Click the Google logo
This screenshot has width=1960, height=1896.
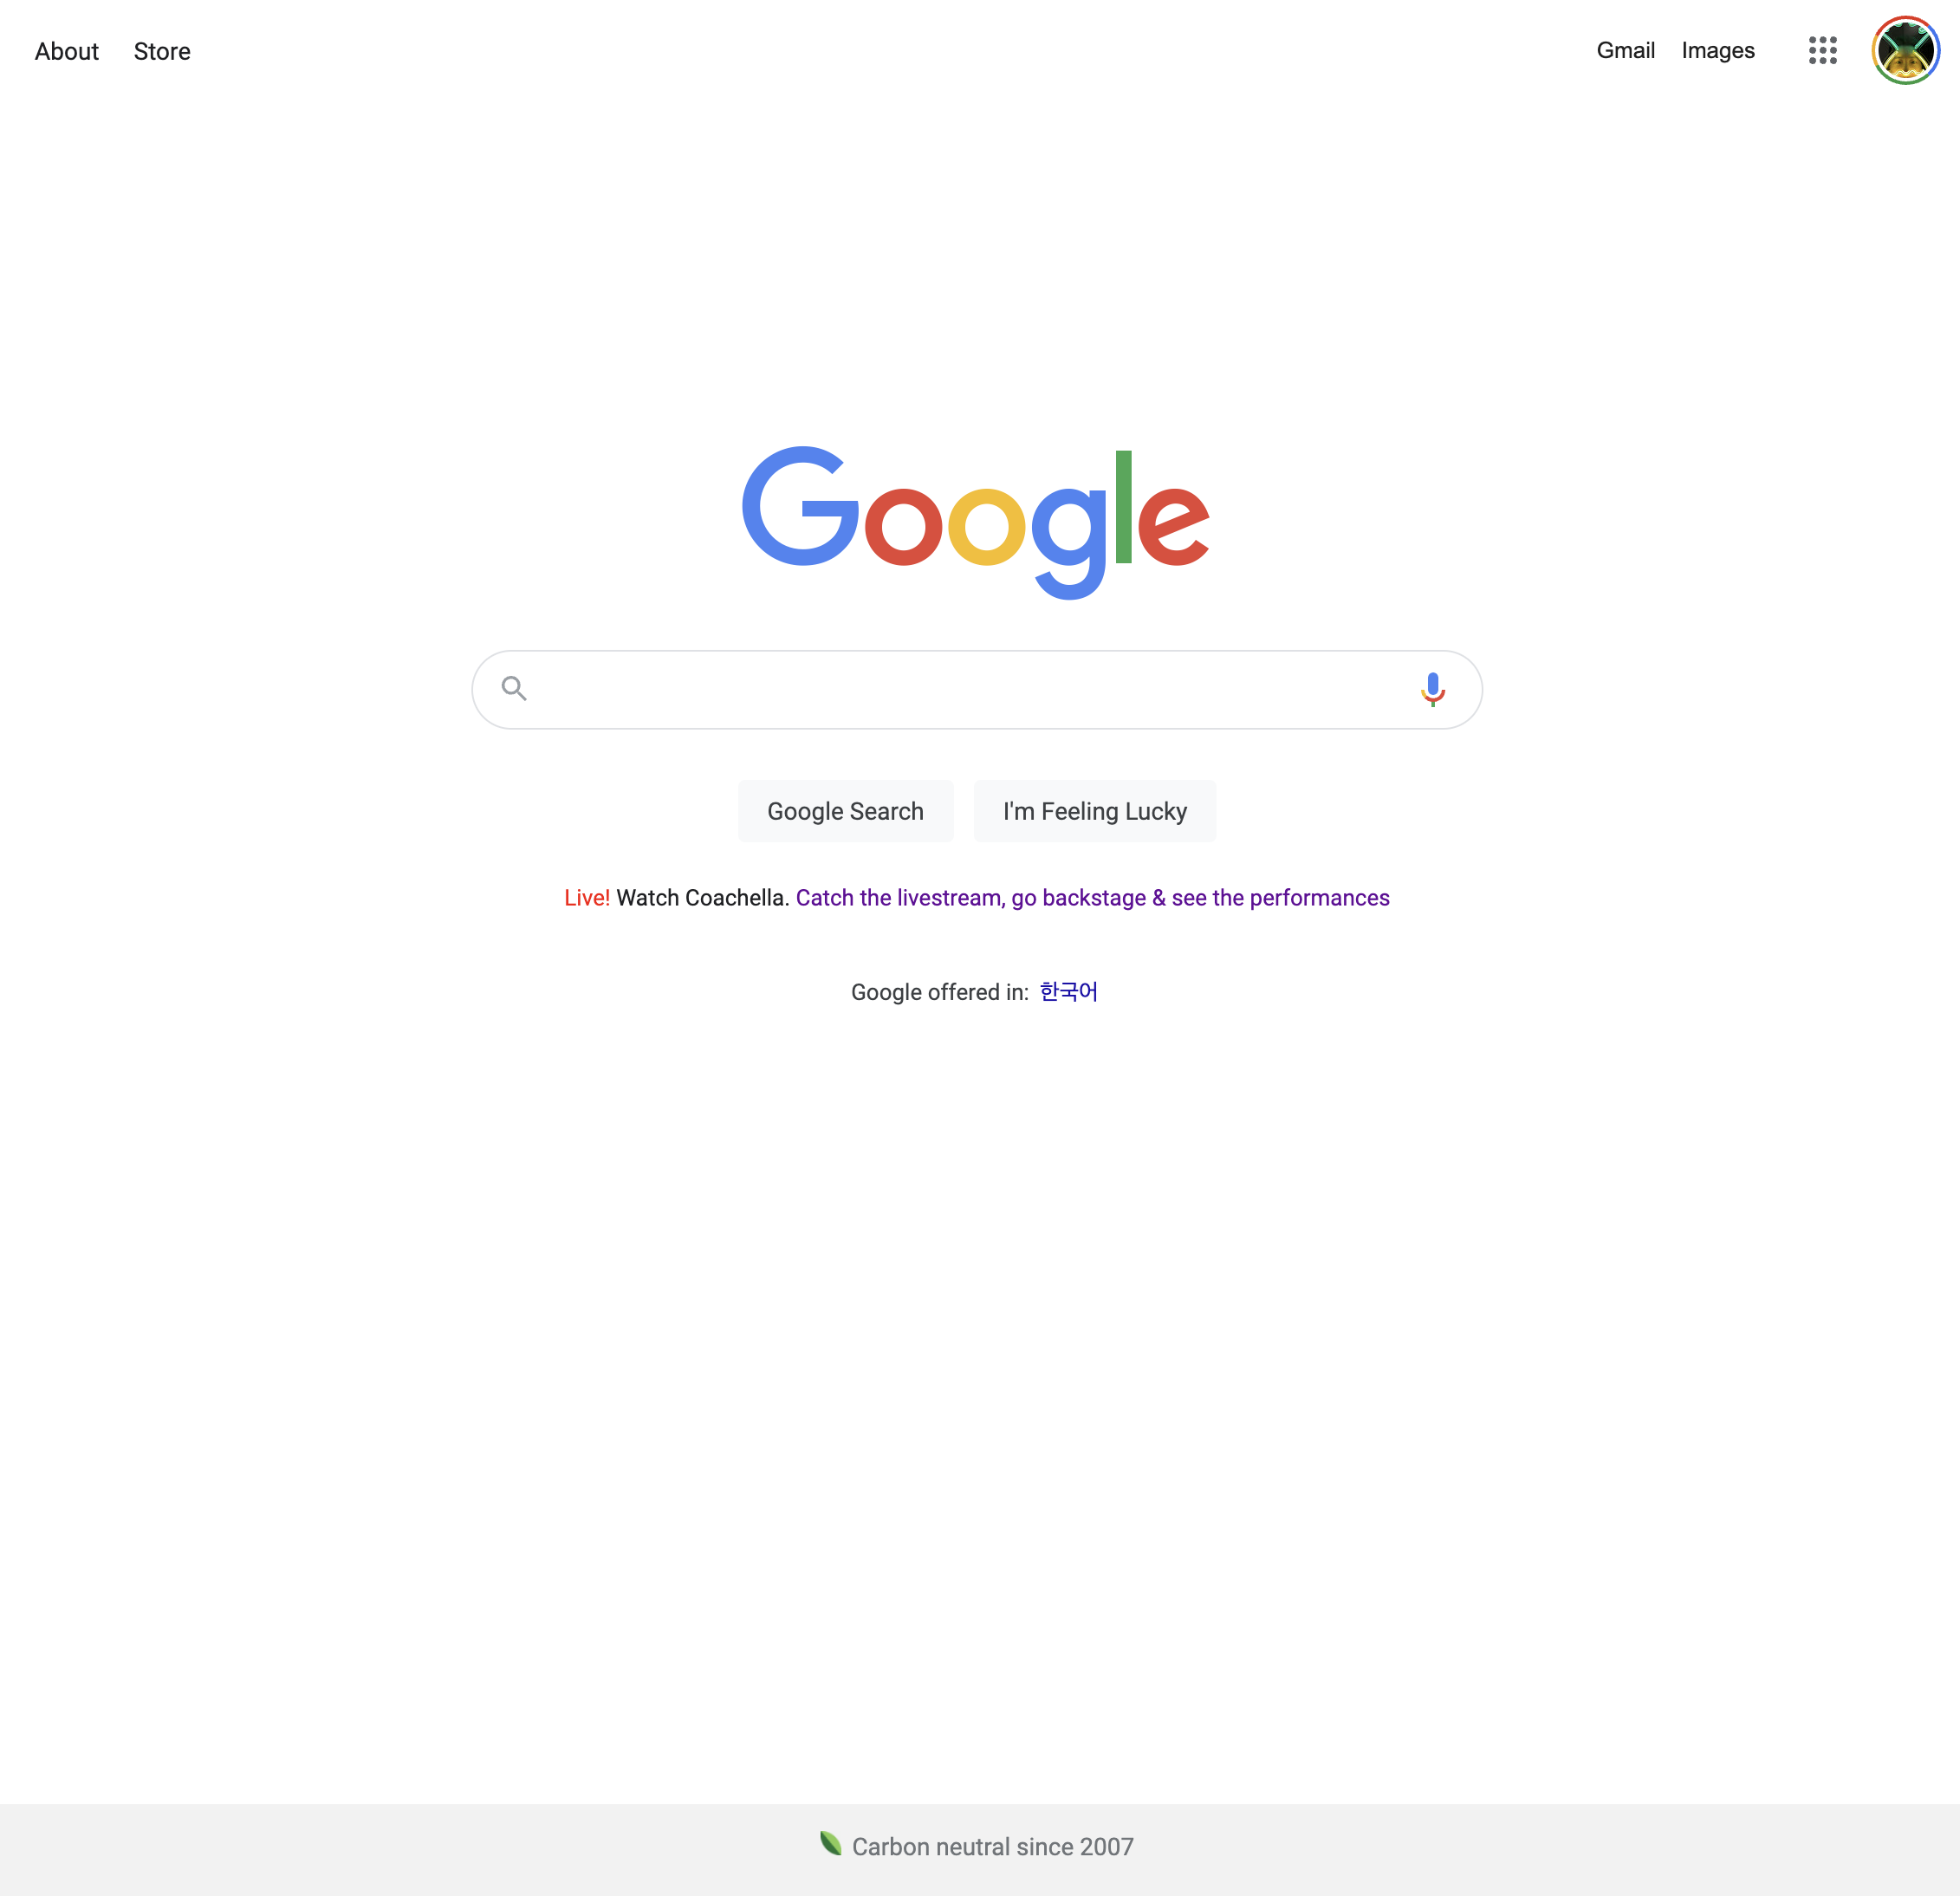pos(976,522)
